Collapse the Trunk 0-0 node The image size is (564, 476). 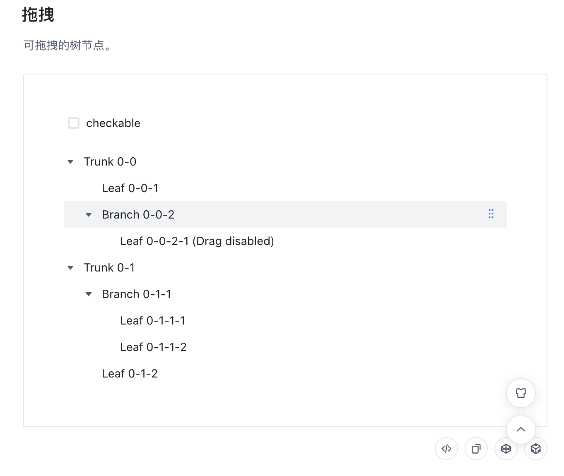point(70,161)
